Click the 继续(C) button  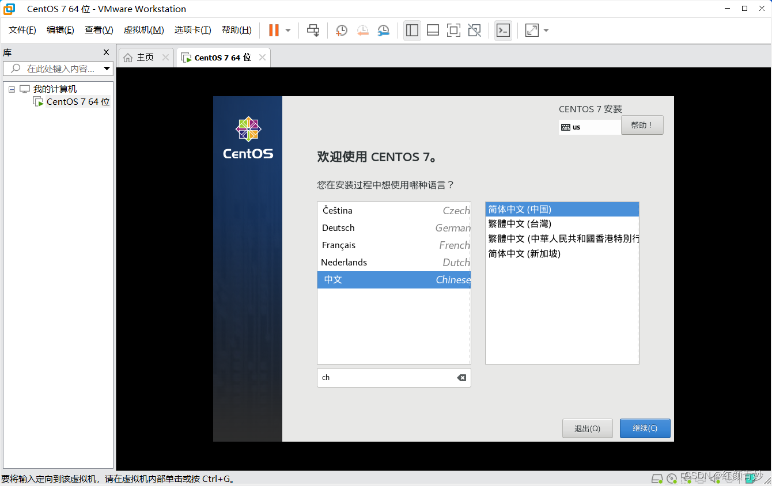click(x=645, y=428)
